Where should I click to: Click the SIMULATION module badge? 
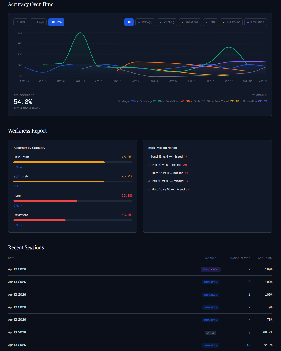[x=211, y=269]
